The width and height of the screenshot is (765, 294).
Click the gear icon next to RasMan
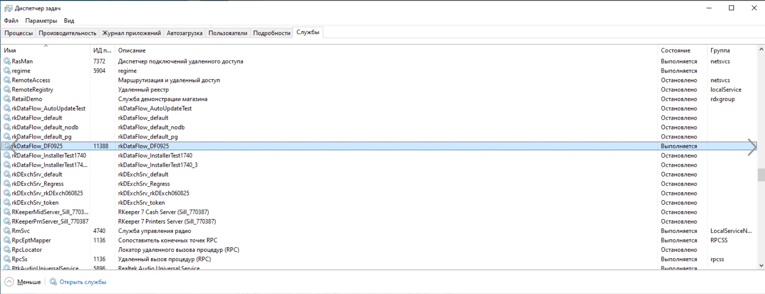[7, 61]
